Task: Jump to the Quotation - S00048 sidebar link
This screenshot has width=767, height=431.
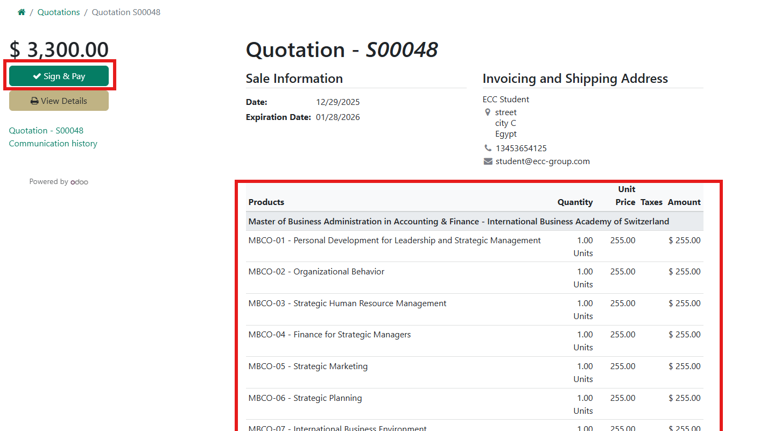Action: point(46,131)
